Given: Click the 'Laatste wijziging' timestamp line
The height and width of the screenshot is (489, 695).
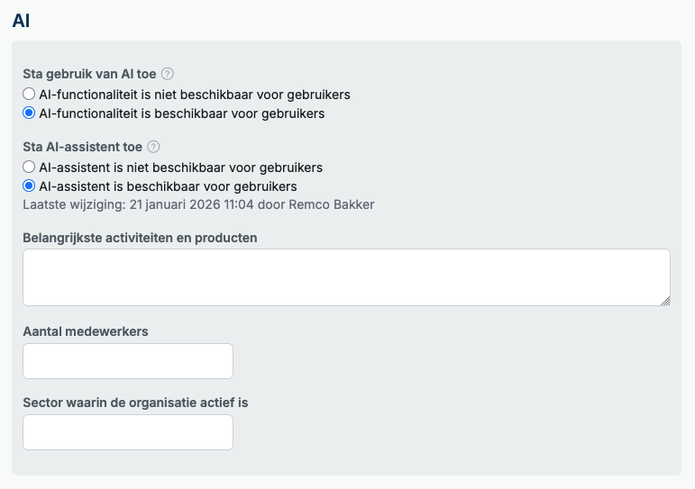Looking at the screenshot, I should pos(198,204).
